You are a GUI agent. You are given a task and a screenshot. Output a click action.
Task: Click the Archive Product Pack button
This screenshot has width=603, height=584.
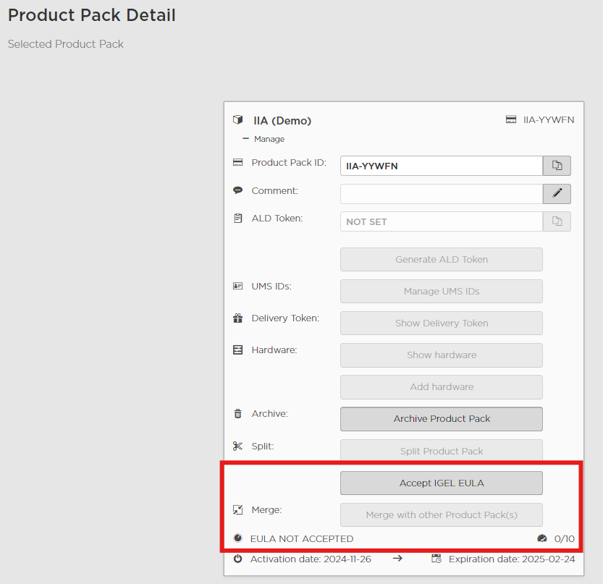[x=442, y=419]
